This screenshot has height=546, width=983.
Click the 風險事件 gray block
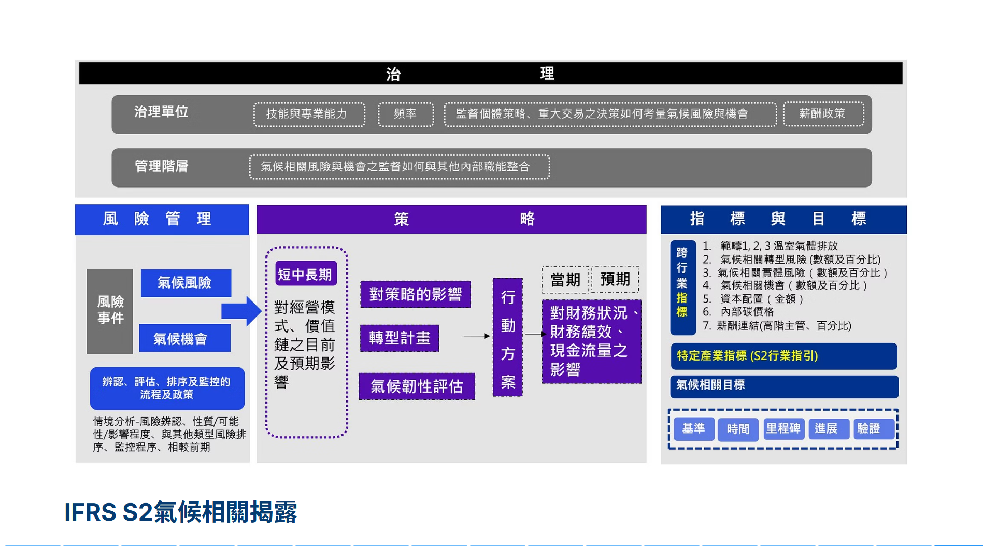[x=110, y=311]
